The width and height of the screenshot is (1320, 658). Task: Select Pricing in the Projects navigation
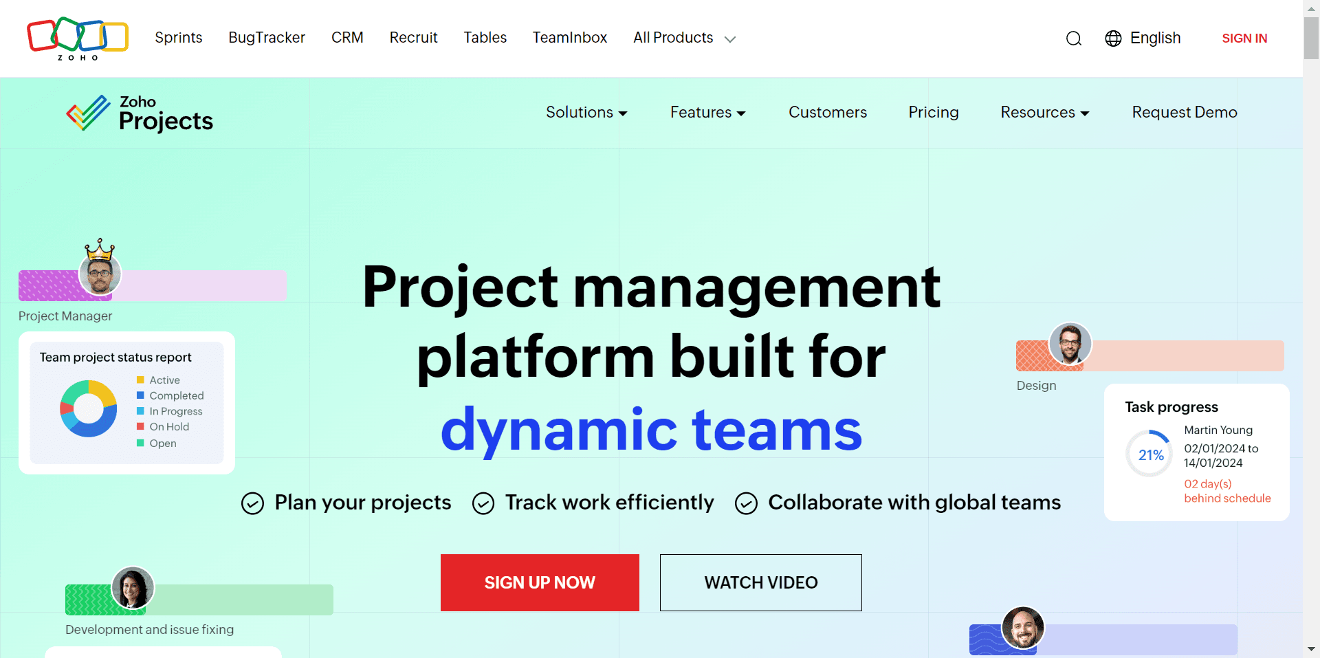pos(933,112)
